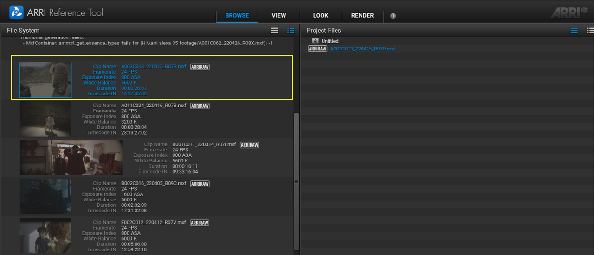The height and width of the screenshot is (255, 594).
Task: Click clip name B001C011_220314_R07I.mxf
Action: (x=204, y=144)
